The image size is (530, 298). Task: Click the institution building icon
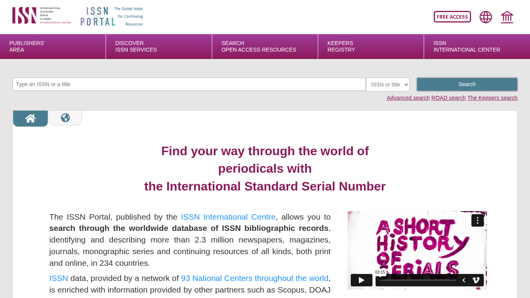coord(507,17)
